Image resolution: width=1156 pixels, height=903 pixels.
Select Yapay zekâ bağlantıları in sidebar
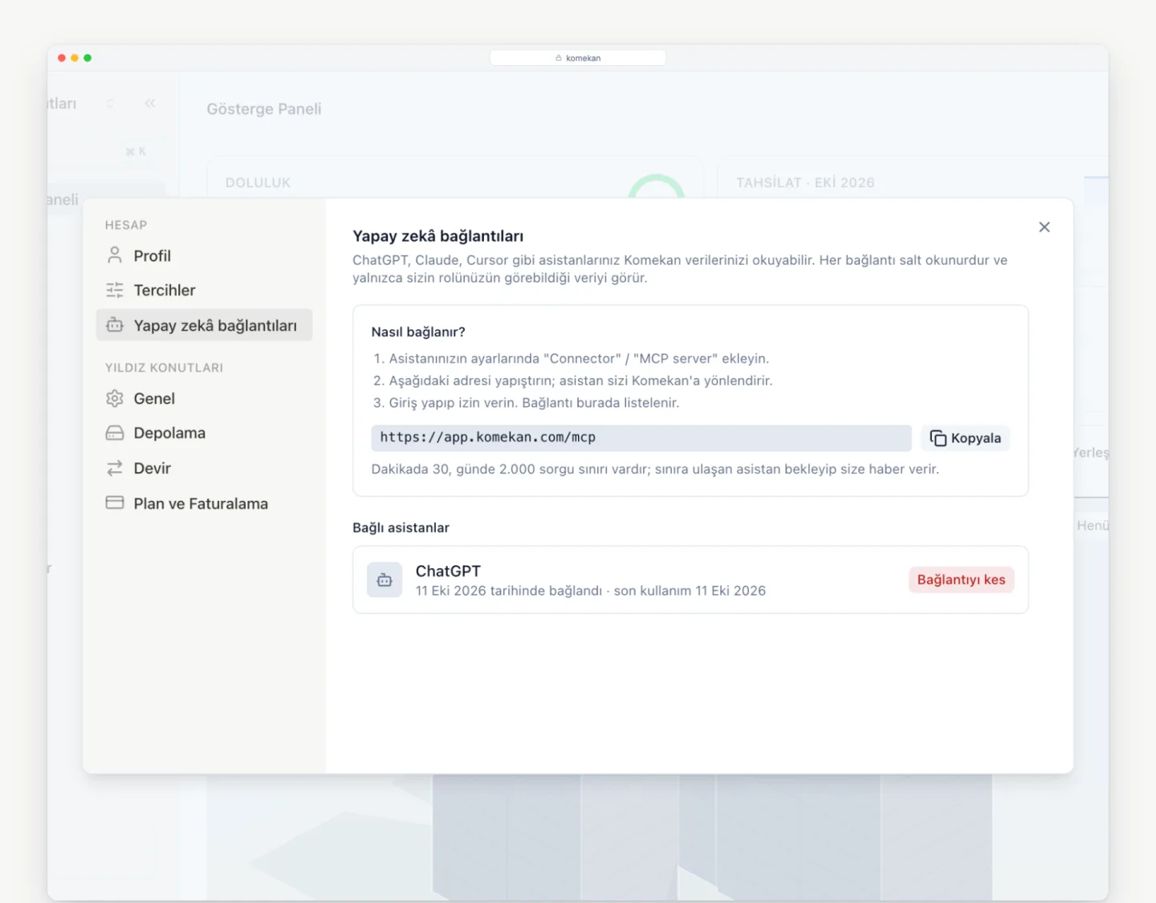point(204,325)
